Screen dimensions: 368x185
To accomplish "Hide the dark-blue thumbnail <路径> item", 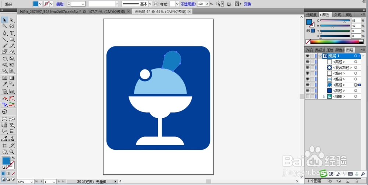I will pos(307,90).
